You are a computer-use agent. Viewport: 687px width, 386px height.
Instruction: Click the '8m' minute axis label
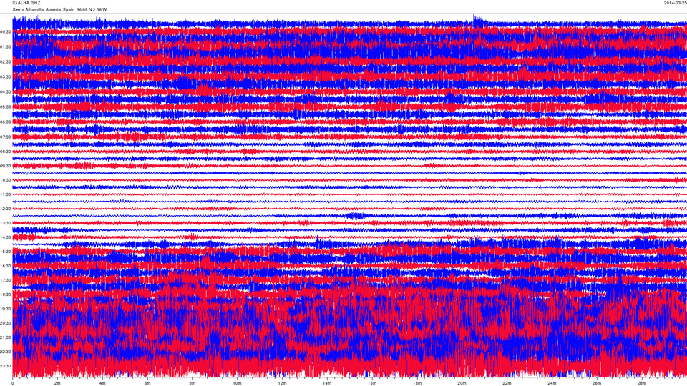coord(193,383)
